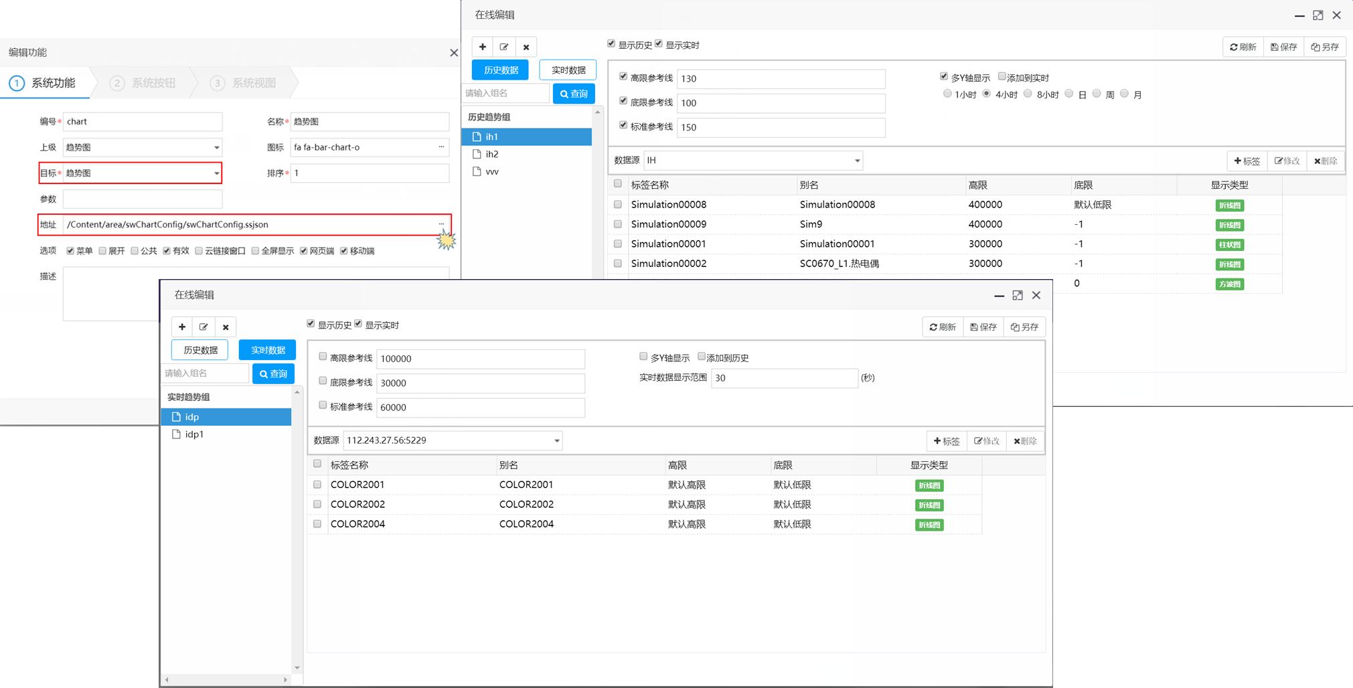Minimize the upper 在线编辑 window
1353x688 pixels.
click(x=1299, y=15)
